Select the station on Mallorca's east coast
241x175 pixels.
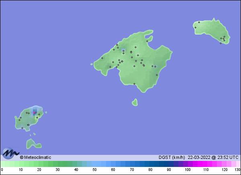pos(157,75)
